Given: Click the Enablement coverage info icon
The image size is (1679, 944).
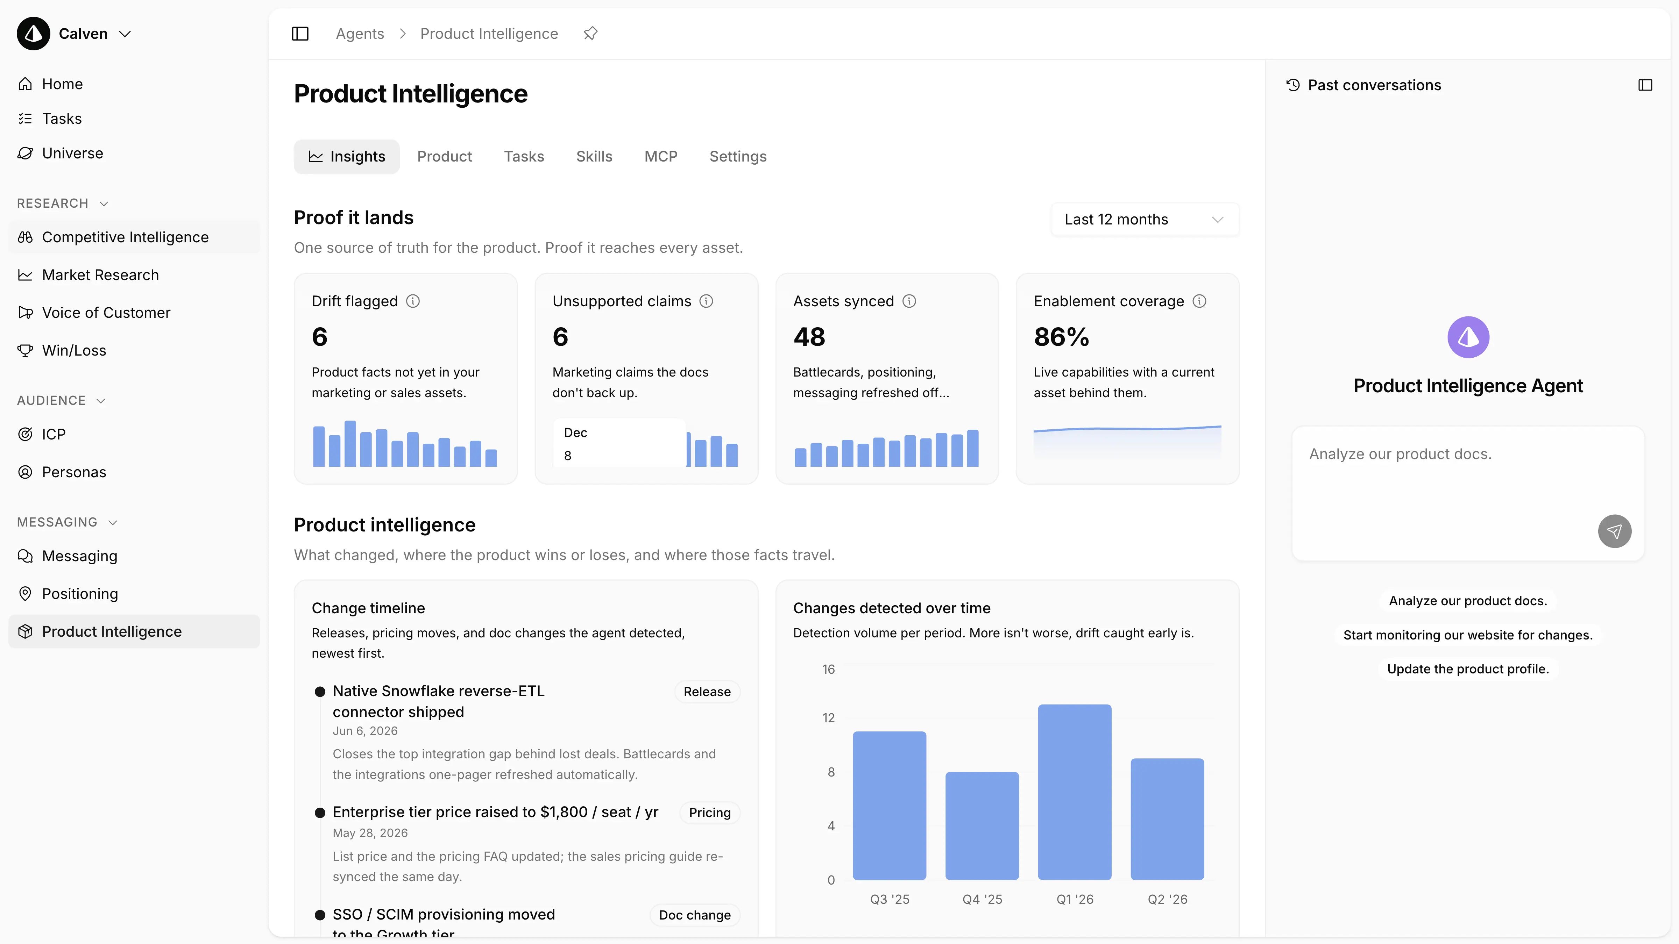Looking at the screenshot, I should click(x=1199, y=301).
